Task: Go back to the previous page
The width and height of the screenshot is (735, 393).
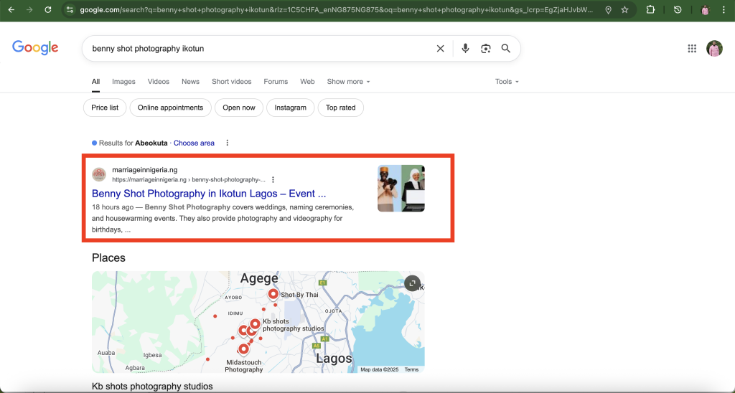Action: tap(11, 9)
